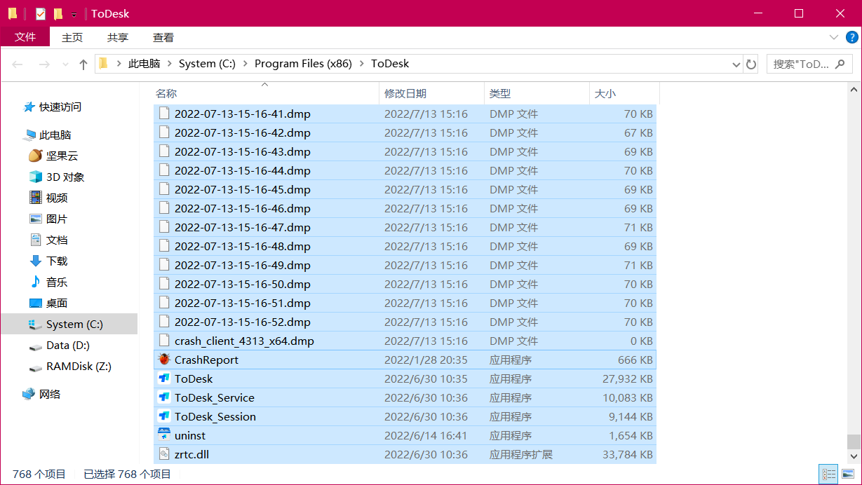This screenshot has width=862, height=485.
Task: Select file 2022-07-13-15-16-48.dmp
Action: point(405,246)
